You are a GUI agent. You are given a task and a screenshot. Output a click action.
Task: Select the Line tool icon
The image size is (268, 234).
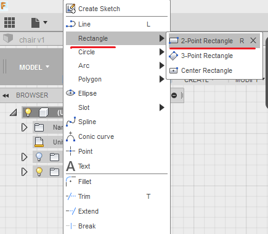click(x=71, y=24)
